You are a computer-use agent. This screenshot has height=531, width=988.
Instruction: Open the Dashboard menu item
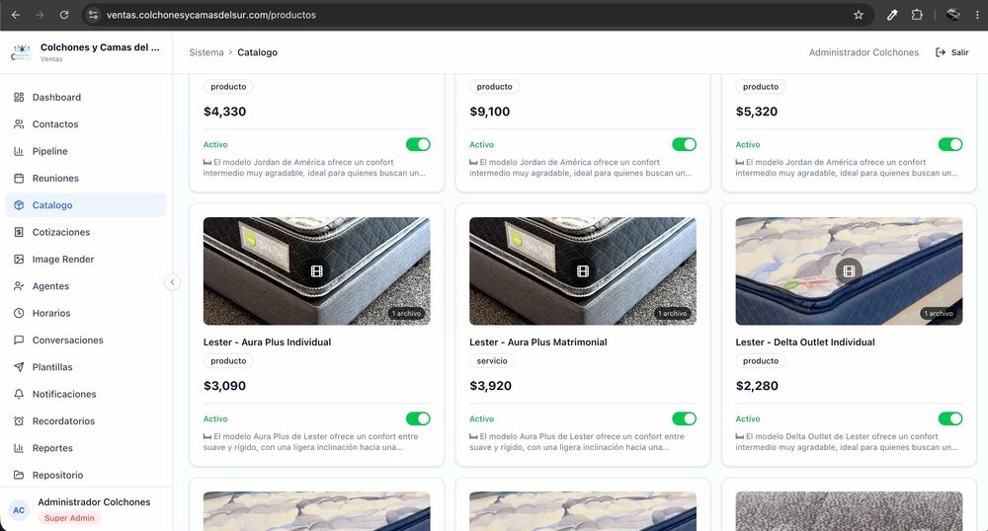click(86, 98)
